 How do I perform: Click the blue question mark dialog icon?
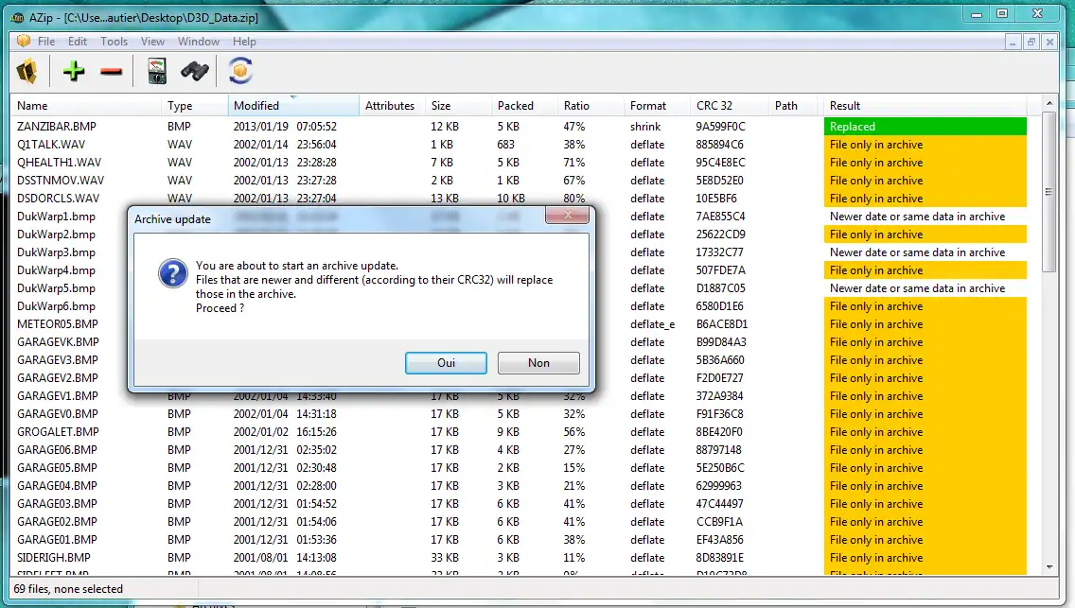click(172, 274)
